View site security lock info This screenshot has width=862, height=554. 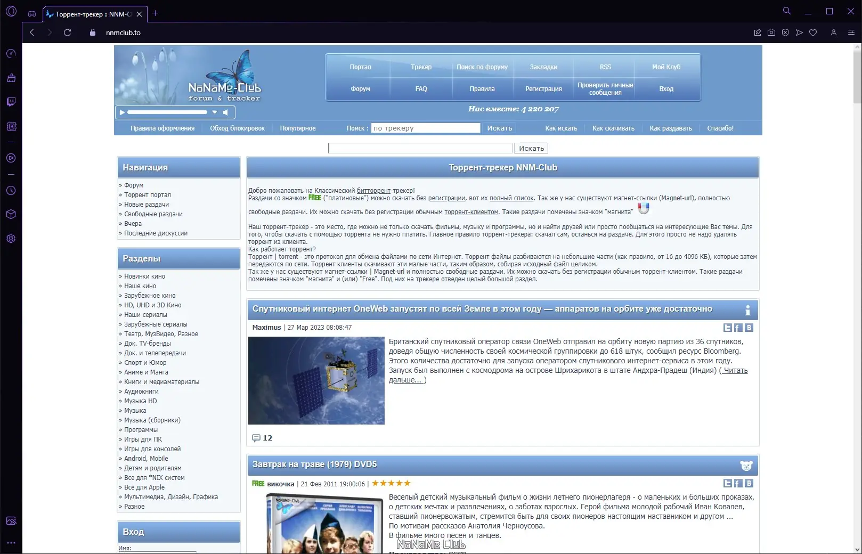(93, 32)
